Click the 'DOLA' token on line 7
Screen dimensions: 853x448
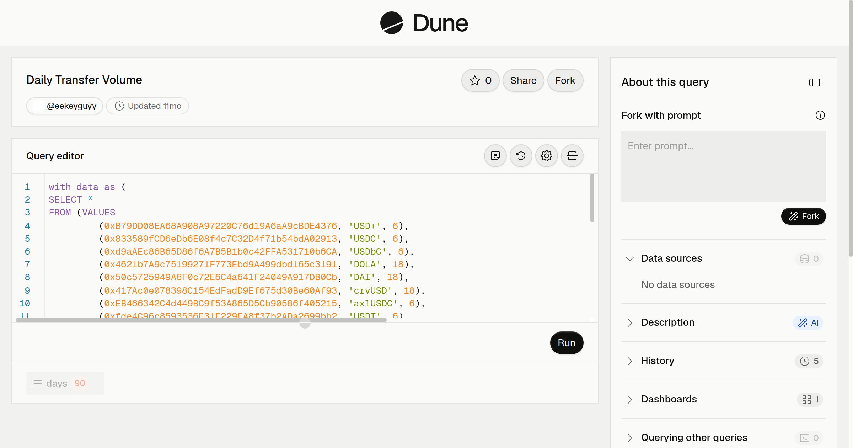click(x=365, y=265)
